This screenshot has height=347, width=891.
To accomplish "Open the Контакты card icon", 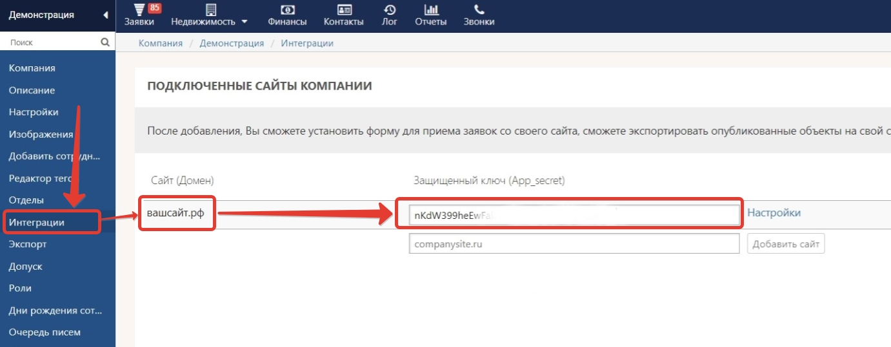I will [x=344, y=10].
